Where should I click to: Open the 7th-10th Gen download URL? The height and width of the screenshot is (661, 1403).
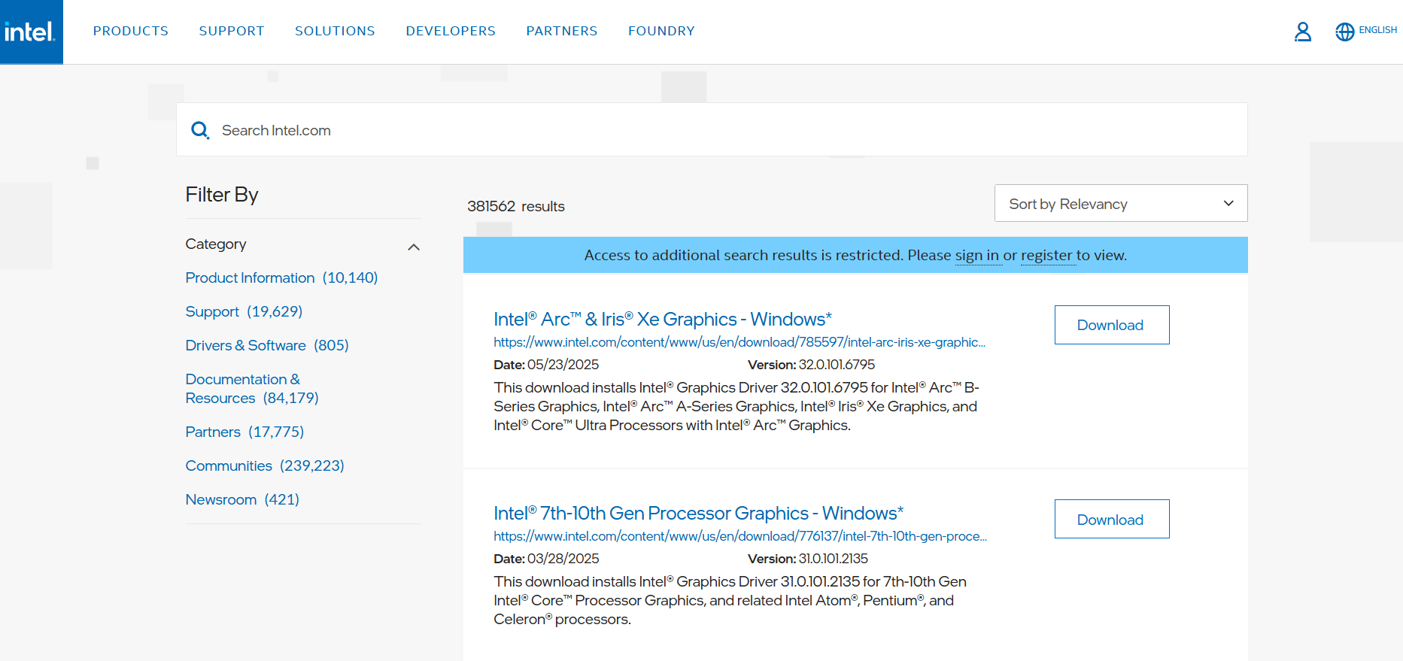740,536
